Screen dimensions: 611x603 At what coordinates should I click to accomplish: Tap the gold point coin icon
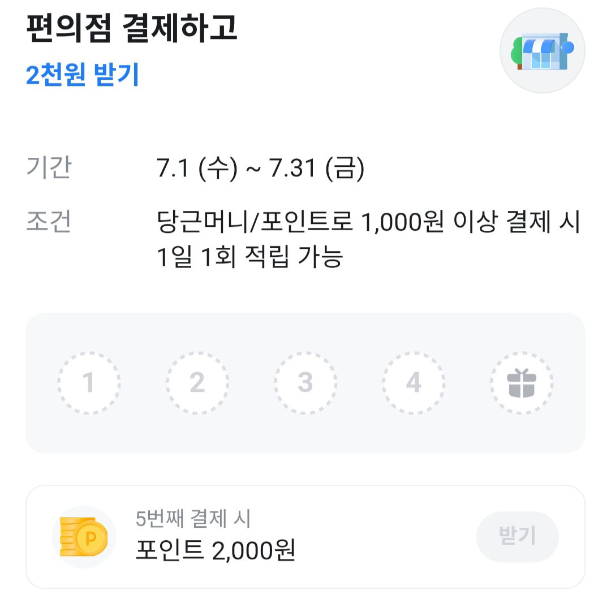(83, 536)
